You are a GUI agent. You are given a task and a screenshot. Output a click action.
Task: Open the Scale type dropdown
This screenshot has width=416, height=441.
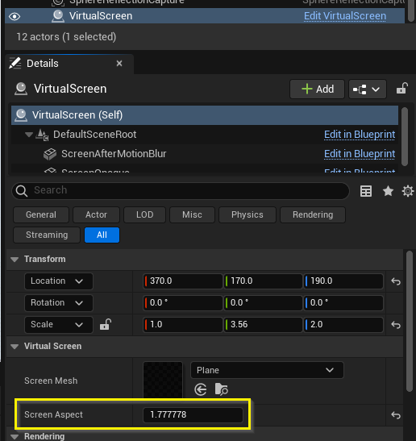click(x=59, y=325)
